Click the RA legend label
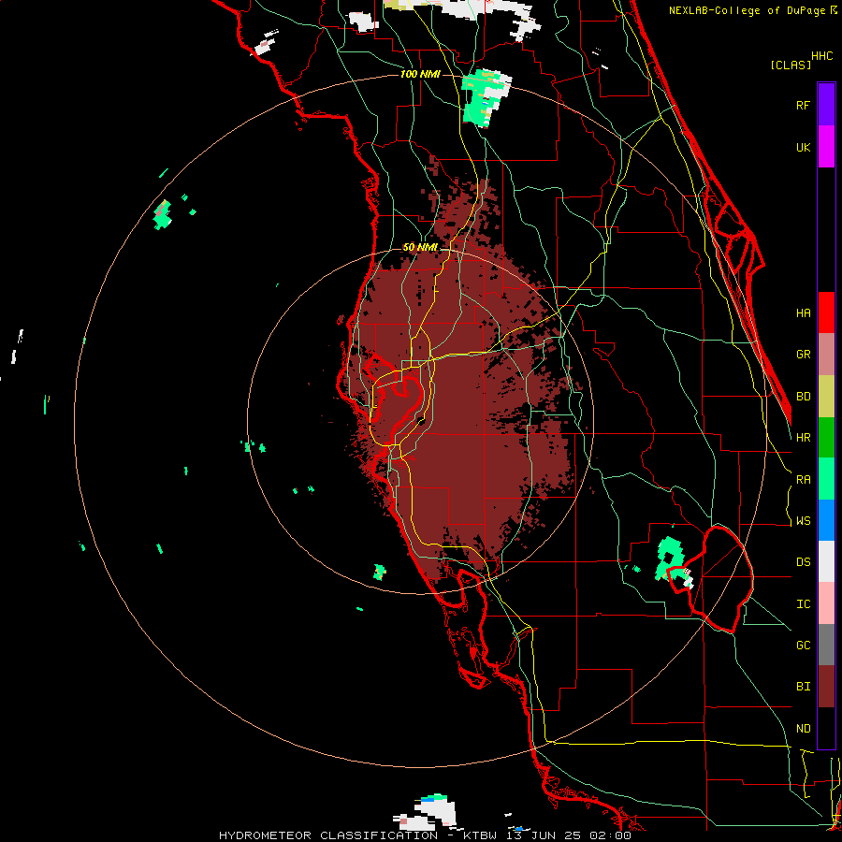This screenshot has height=842, width=842. [x=803, y=480]
